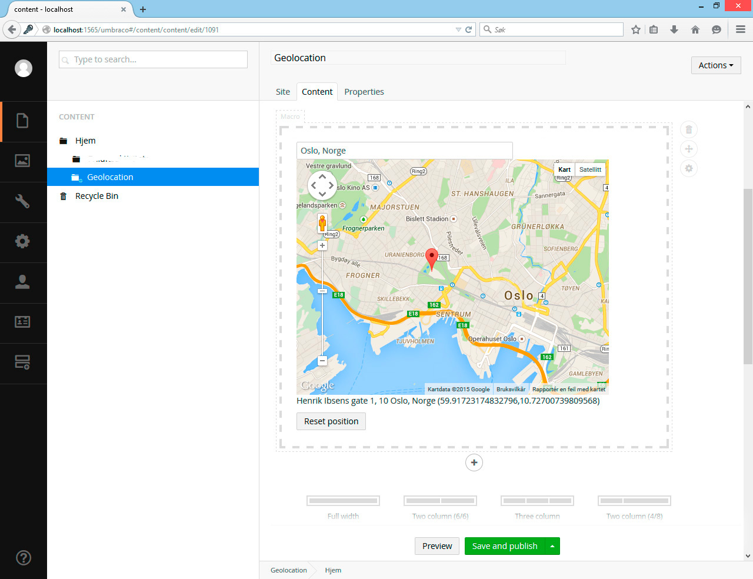Open macro row settings gear

click(x=689, y=168)
